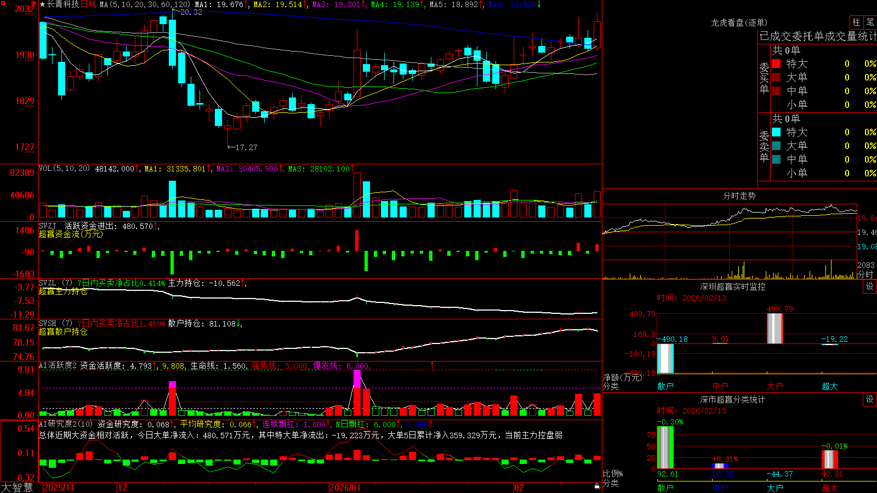Screen dimensions: 877x493
Task: Click 超赢散户持仓 indicator label
Action: (63, 331)
